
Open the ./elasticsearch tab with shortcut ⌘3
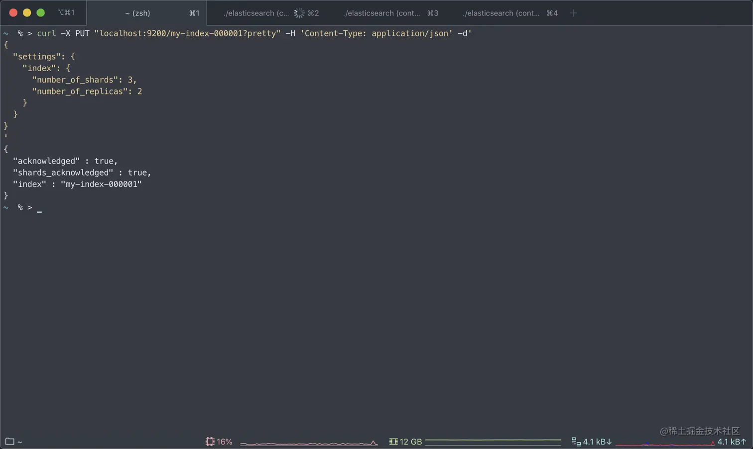click(x=390, y=13)
